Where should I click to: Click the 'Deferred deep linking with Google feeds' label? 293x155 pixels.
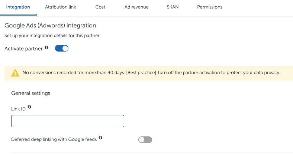click(54, 139)
